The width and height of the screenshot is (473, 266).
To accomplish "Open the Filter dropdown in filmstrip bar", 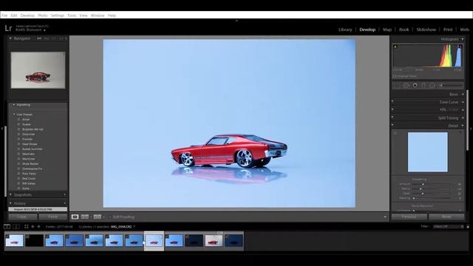I will (x=449, y=227).
